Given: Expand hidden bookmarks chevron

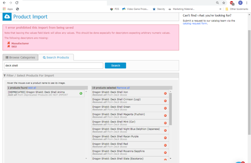Looking at the screenshot, I should pos(220,9).
